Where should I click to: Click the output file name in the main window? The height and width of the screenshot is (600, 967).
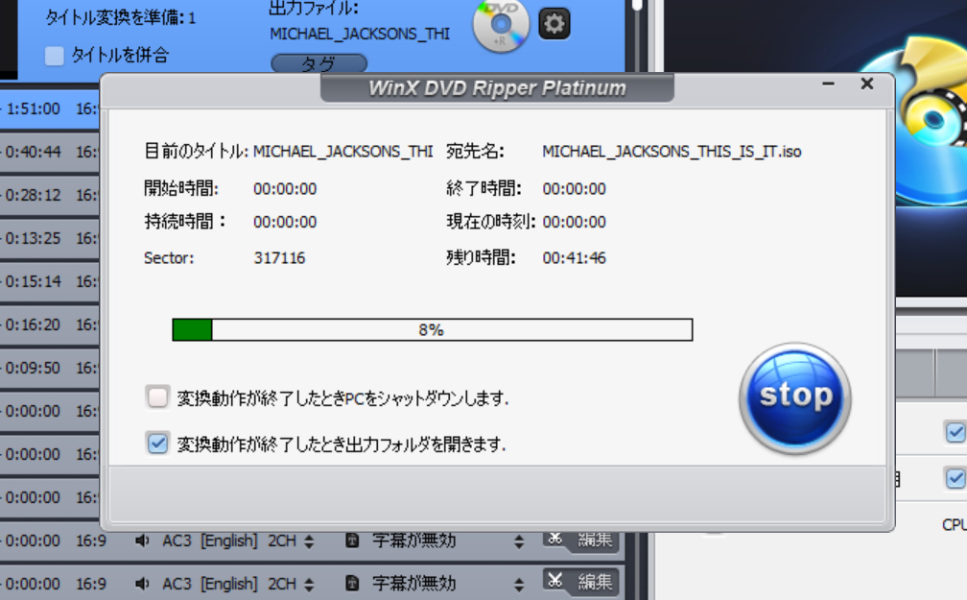coord(360,34)
